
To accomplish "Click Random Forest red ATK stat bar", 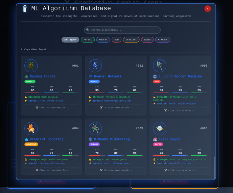I will [32, 93].
